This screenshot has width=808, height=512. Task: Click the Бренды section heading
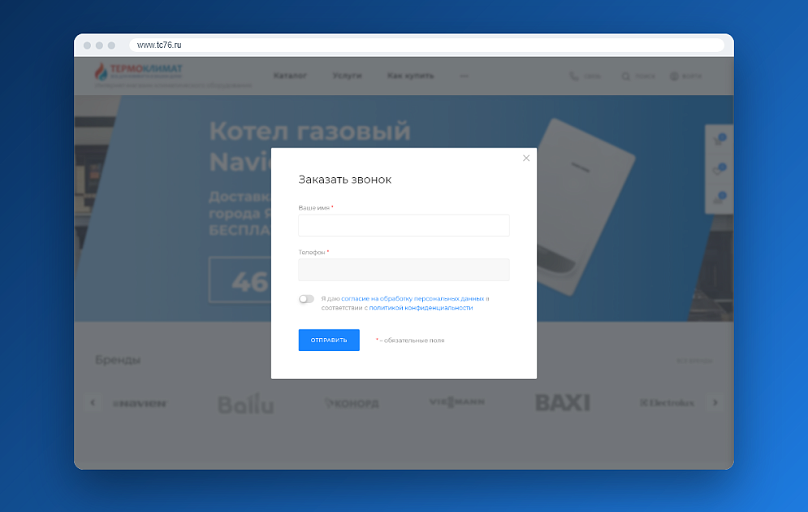(x=118, y=360)
